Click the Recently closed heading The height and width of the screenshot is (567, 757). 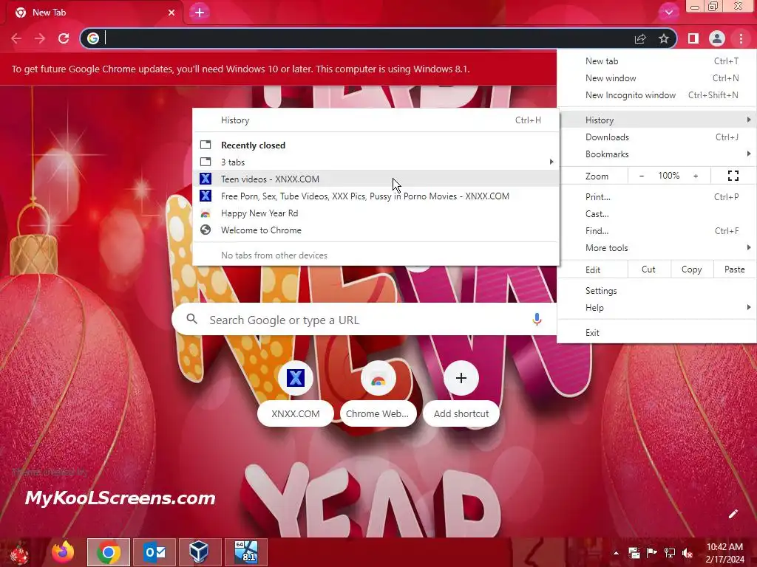(x=253, y=145)
